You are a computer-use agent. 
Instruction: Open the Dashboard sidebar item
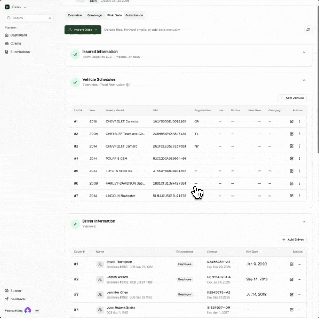coord(19,35)
